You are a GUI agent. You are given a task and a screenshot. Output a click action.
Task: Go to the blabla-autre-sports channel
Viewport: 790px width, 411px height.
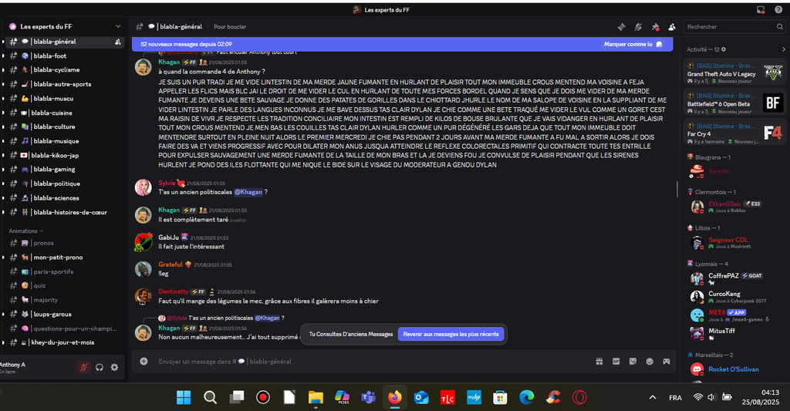(x=63, y=84)
